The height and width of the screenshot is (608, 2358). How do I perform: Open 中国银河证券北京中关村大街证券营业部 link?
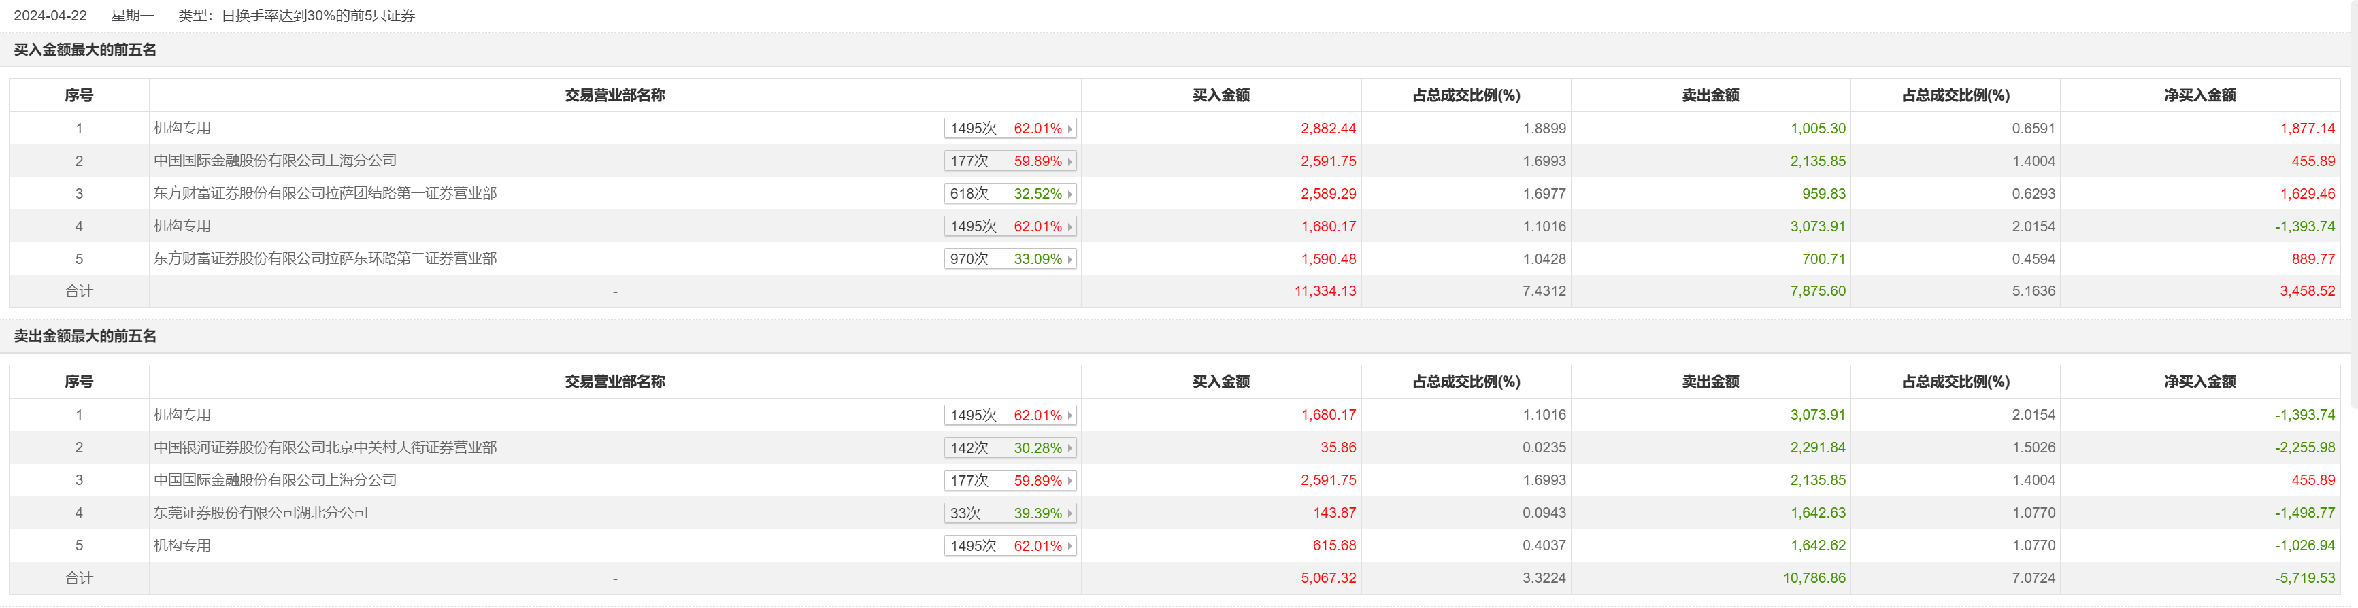pos(325,447)
